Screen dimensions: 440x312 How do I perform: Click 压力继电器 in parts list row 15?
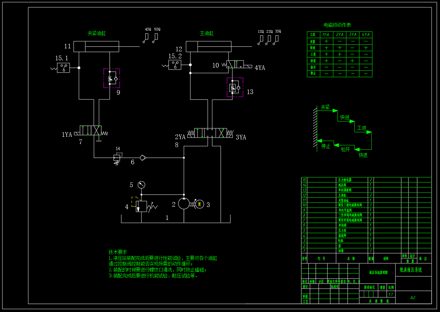tap(345, 180)
